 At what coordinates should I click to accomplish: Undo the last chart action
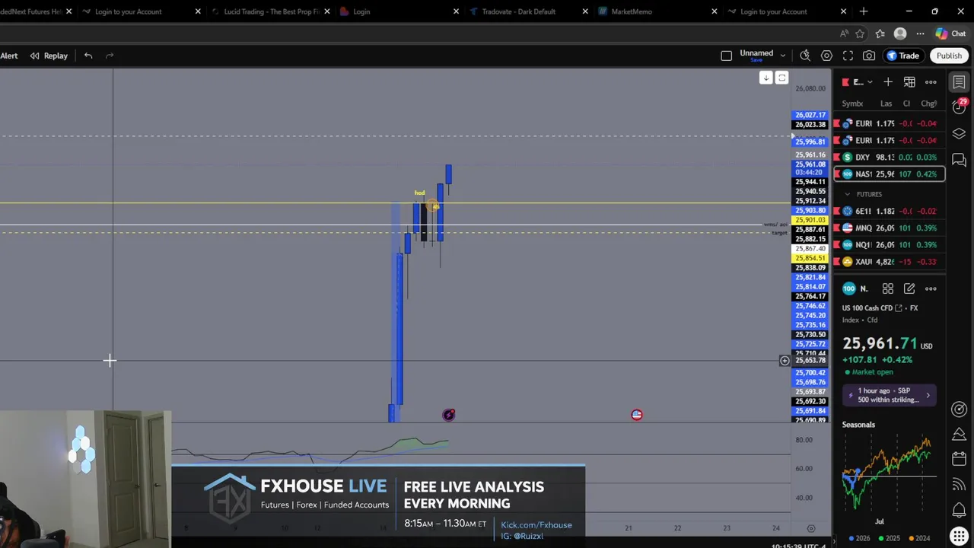click(x=88, y=56)
